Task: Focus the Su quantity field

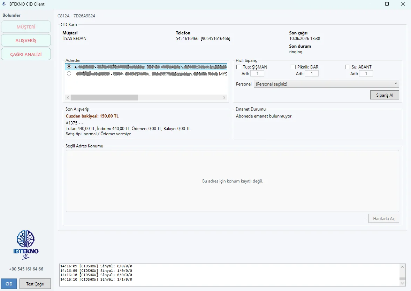Action: click(x=366, y=73)
